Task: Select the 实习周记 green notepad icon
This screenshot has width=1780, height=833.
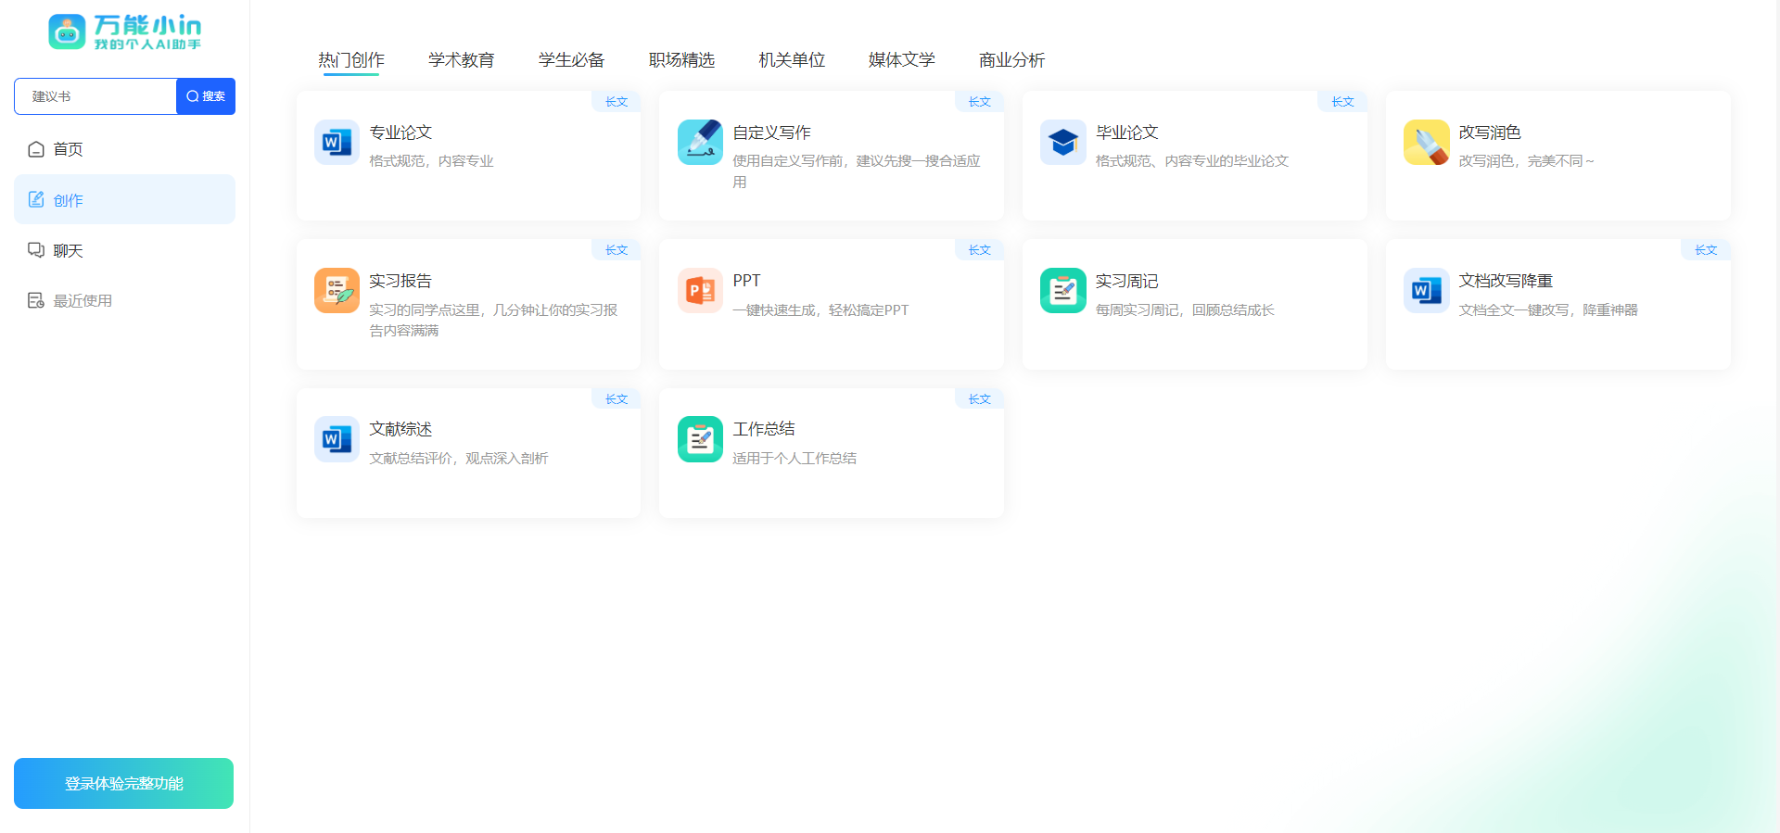Action: coord(1062,291)
